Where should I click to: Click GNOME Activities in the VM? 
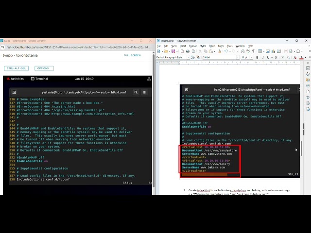(15, 79)
